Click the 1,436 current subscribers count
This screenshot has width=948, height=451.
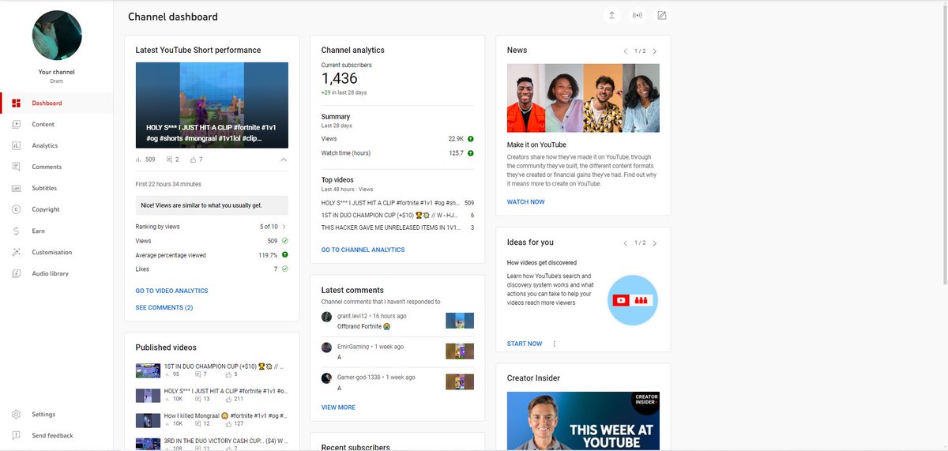(340, 78)
